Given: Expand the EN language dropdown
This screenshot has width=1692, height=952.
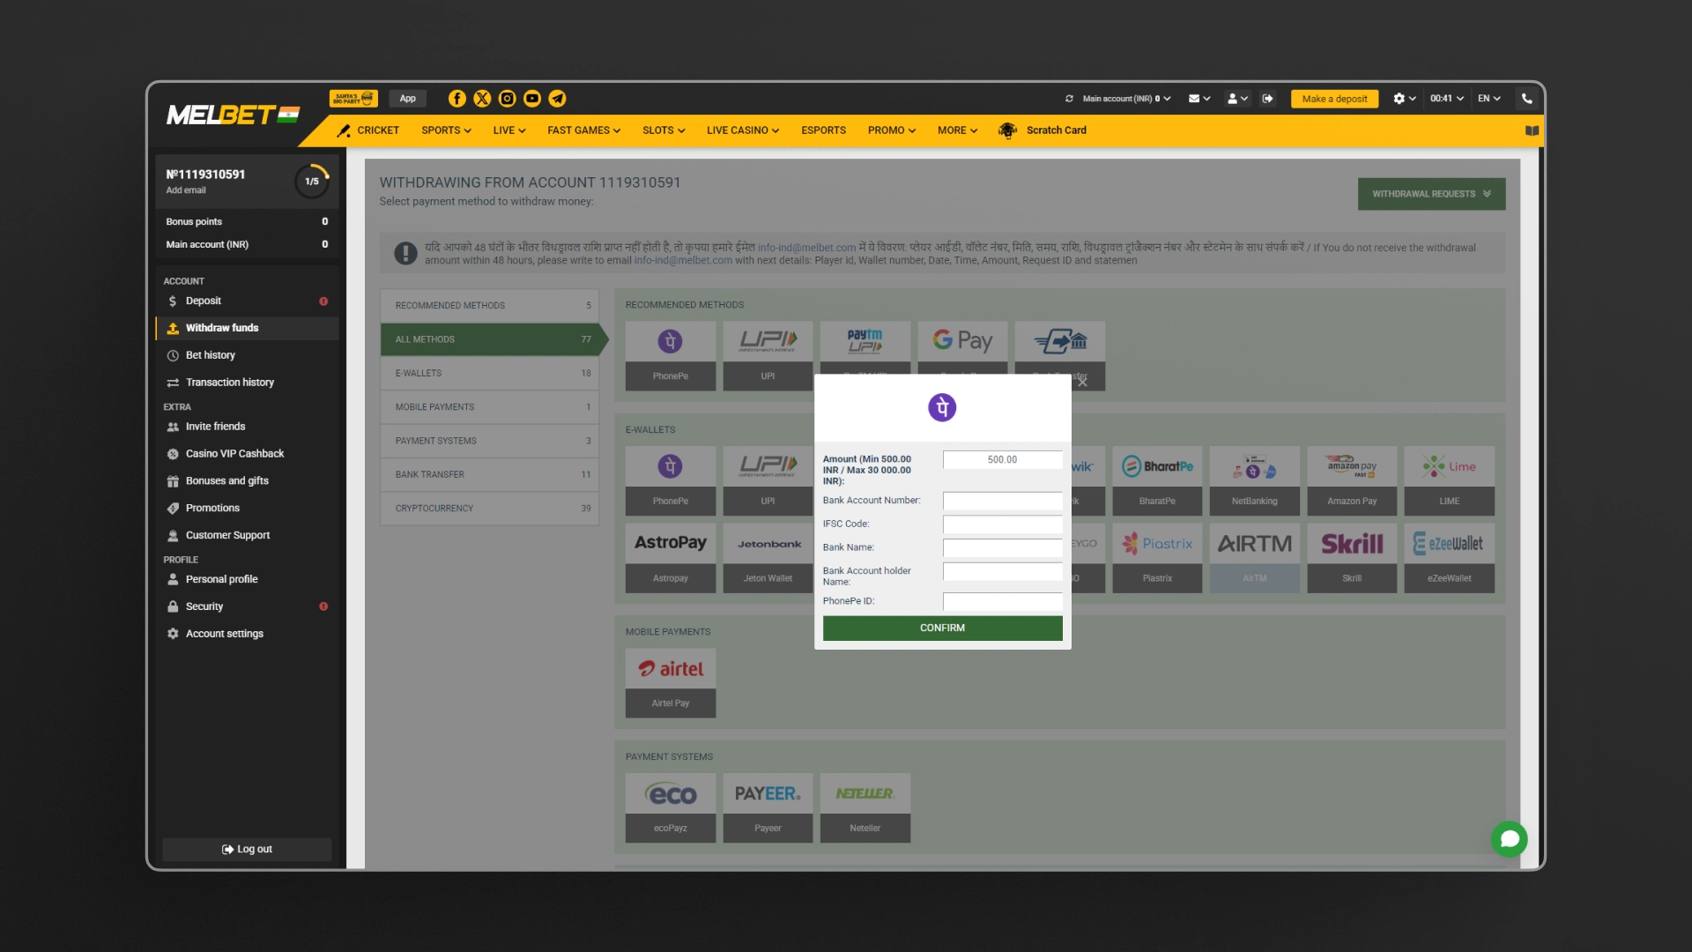Looking at the screenshot, I should 1488,99.
